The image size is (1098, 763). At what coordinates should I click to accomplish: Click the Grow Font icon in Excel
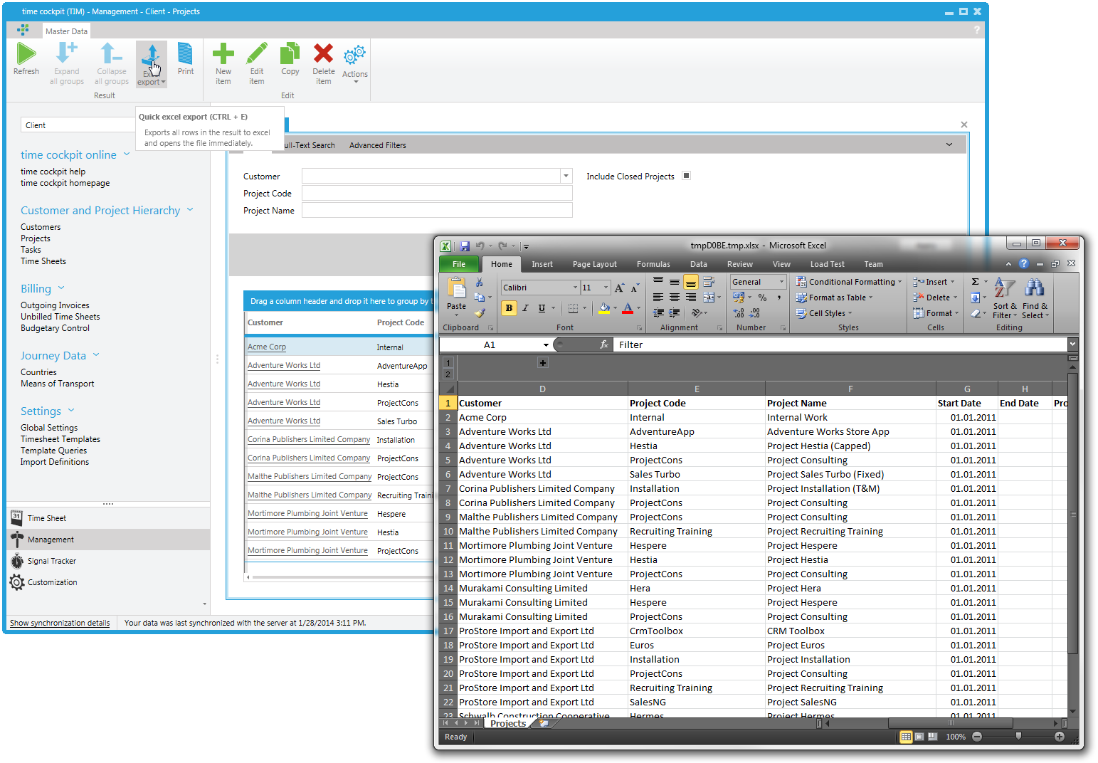[619, 288]
